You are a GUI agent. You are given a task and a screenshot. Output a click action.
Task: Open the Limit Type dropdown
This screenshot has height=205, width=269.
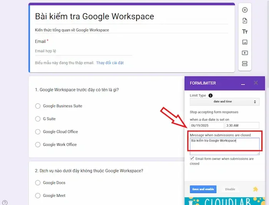(224, 102)
